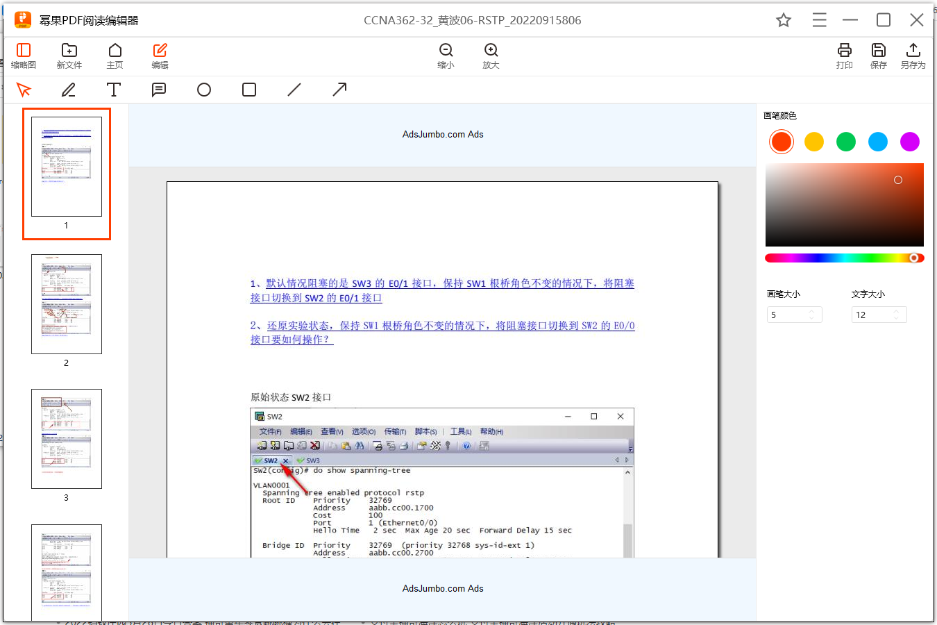937x625 pixels.
Task: Go to home page (主页)
Action: point(115,56)
